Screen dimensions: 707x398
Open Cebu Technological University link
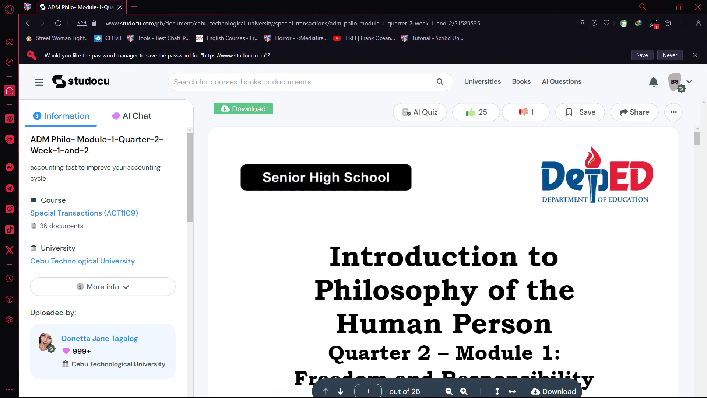(82, 261)
